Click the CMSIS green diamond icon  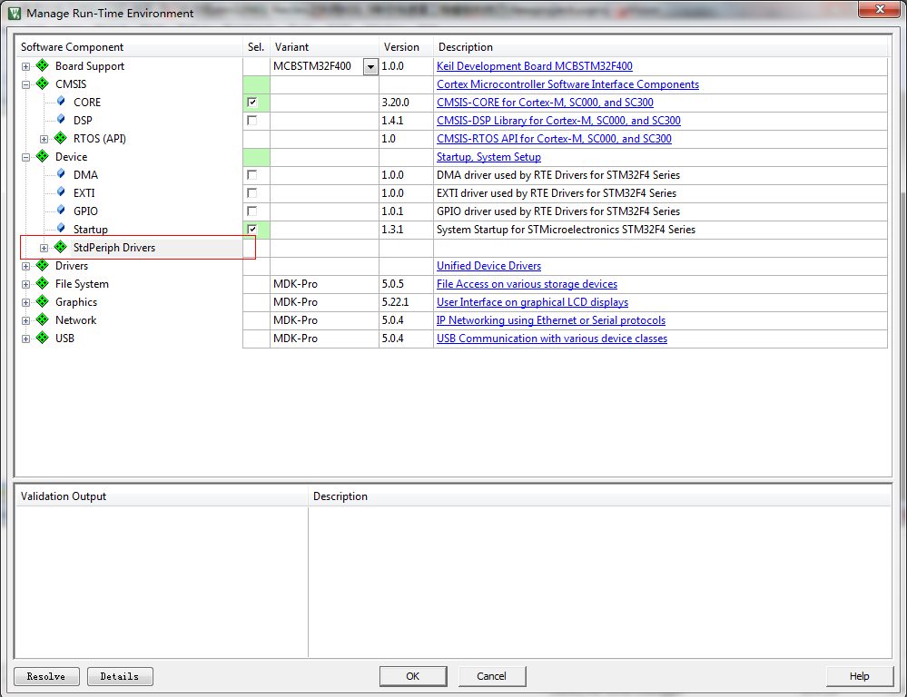tap(42, 84)
